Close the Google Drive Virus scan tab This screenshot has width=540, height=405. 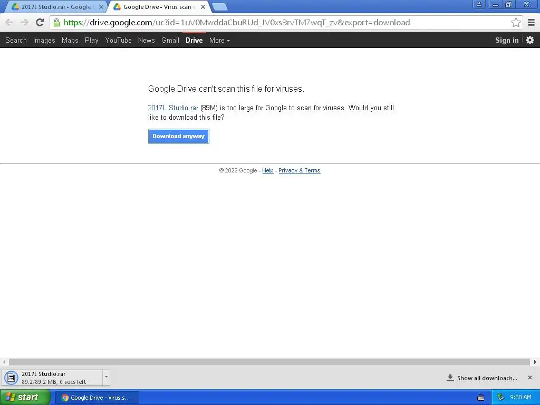[203, 7]
